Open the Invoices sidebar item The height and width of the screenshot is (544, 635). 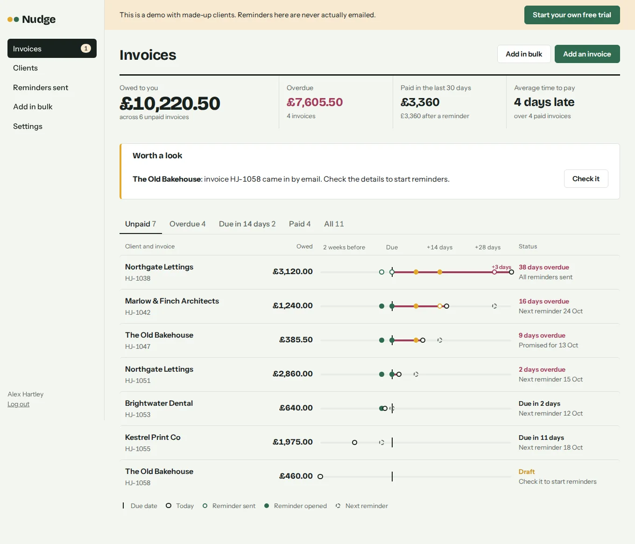click(52, 49)
